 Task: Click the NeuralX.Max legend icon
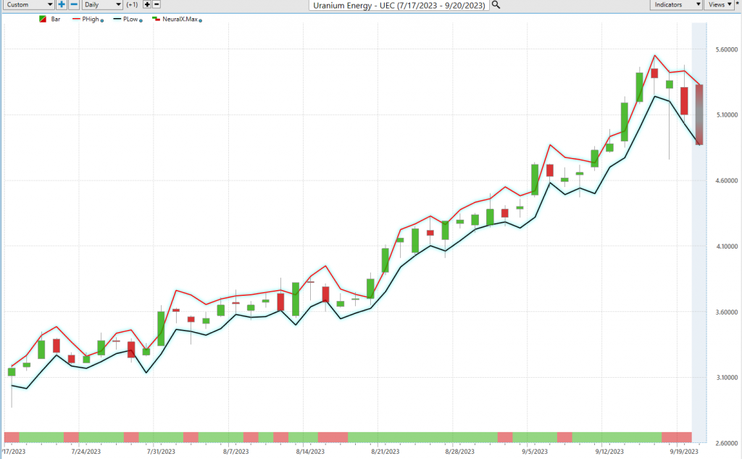(x=156, y=20)
